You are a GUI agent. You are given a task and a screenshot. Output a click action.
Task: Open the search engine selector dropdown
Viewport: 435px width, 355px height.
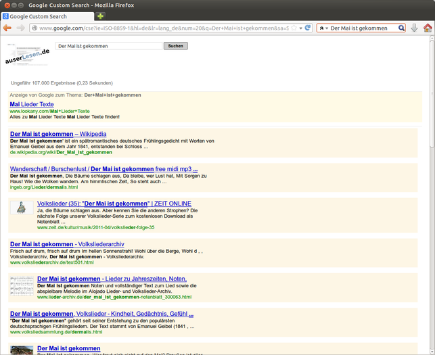(323, 28)
